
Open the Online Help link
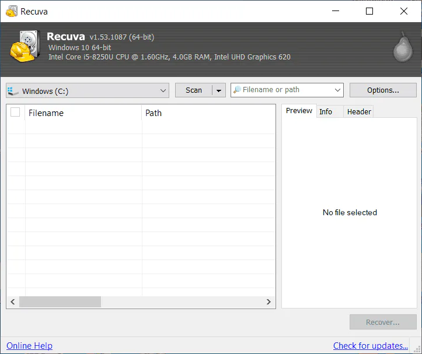point(29,346)
